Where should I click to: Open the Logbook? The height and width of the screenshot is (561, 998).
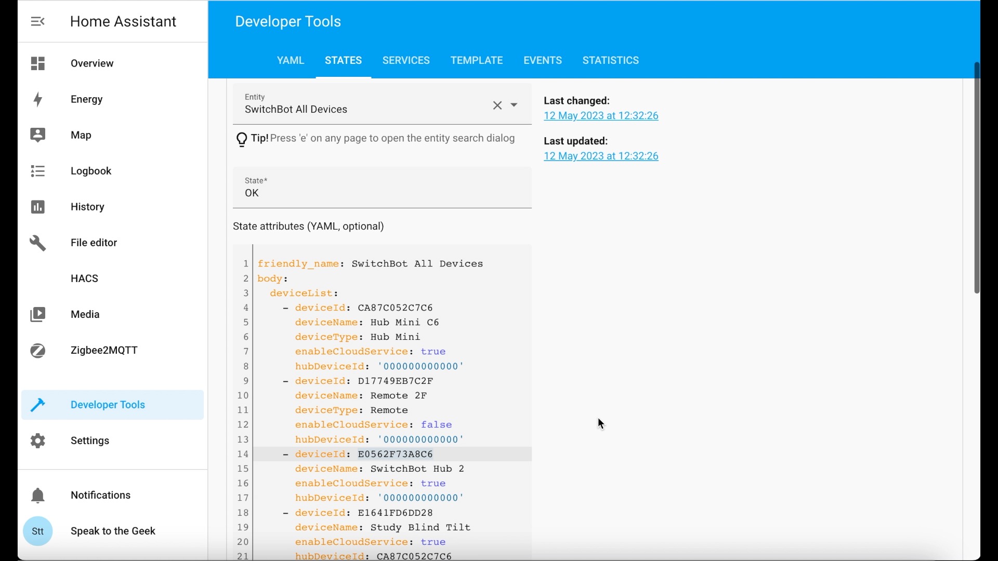pos(90,170)
